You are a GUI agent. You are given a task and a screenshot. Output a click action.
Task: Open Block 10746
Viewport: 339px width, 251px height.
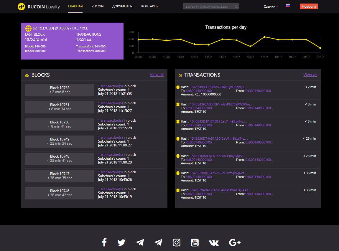click(60, 193)
